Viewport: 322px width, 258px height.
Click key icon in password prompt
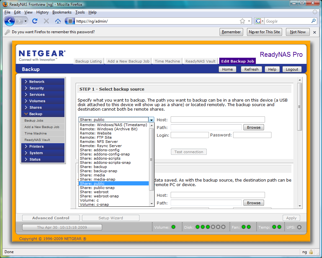pos(7,32)
